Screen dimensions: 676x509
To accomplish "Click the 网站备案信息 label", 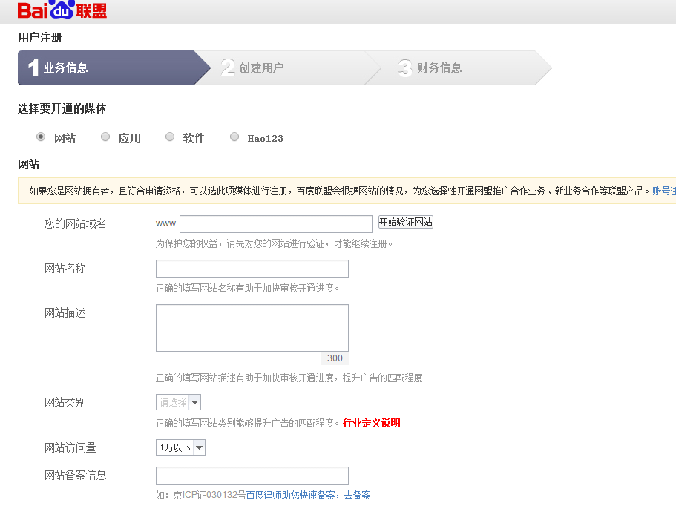I will [76, 476].
